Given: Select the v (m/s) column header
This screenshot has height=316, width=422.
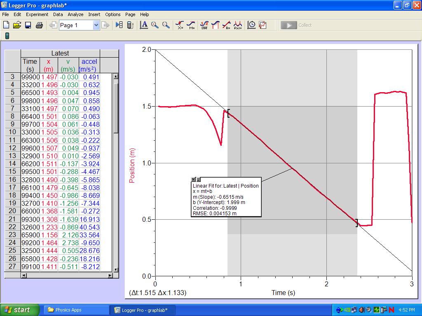Looking at the screenshot, I should (x=68, y=65).
